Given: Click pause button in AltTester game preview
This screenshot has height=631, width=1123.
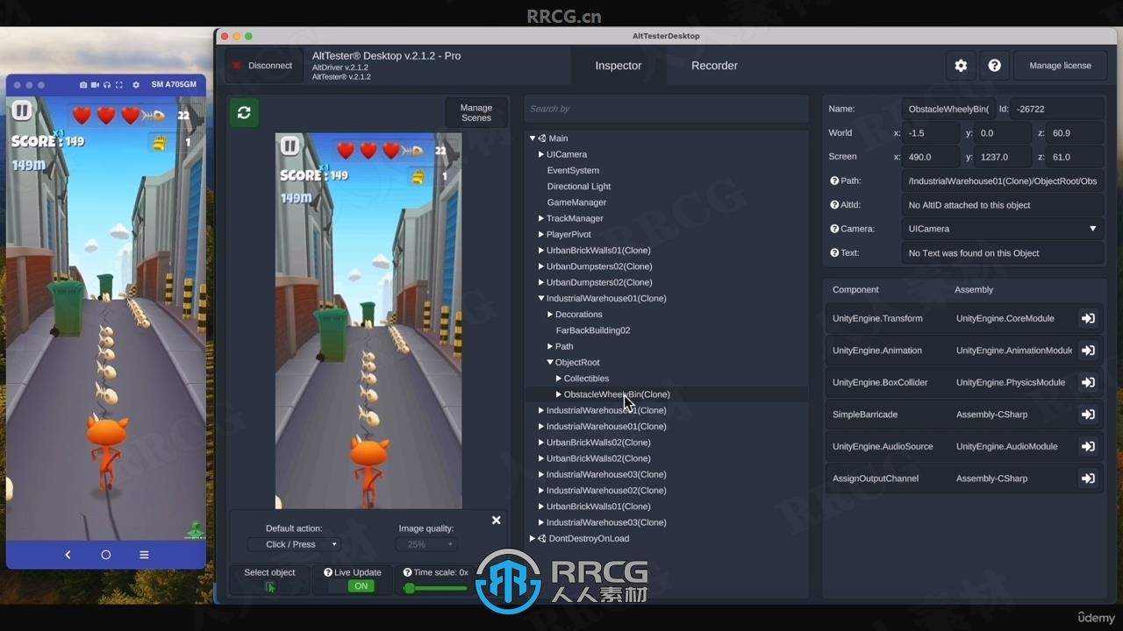Looking at the screenshot, I should [x=290, y=146].
